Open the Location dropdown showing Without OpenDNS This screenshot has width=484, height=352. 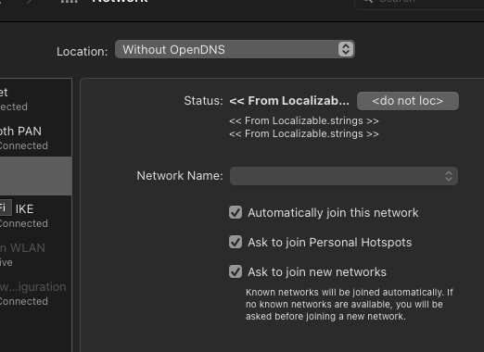235,49
